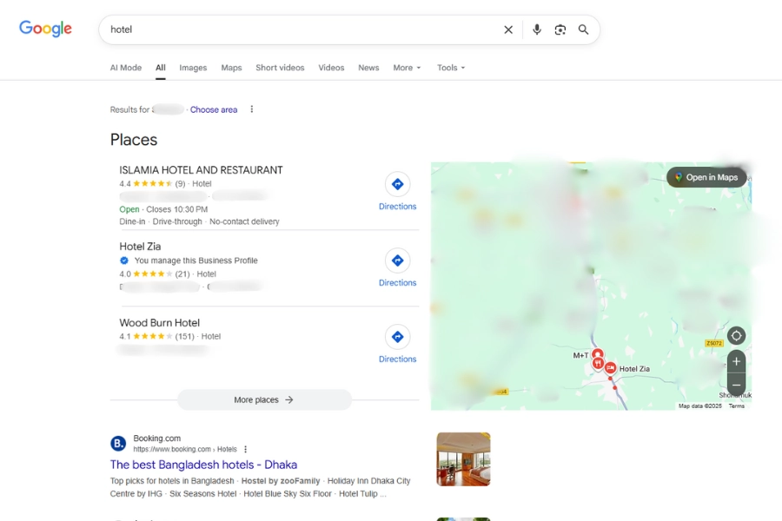
Task: Open the Best Bangladesh hotels link
Action: 203,465
